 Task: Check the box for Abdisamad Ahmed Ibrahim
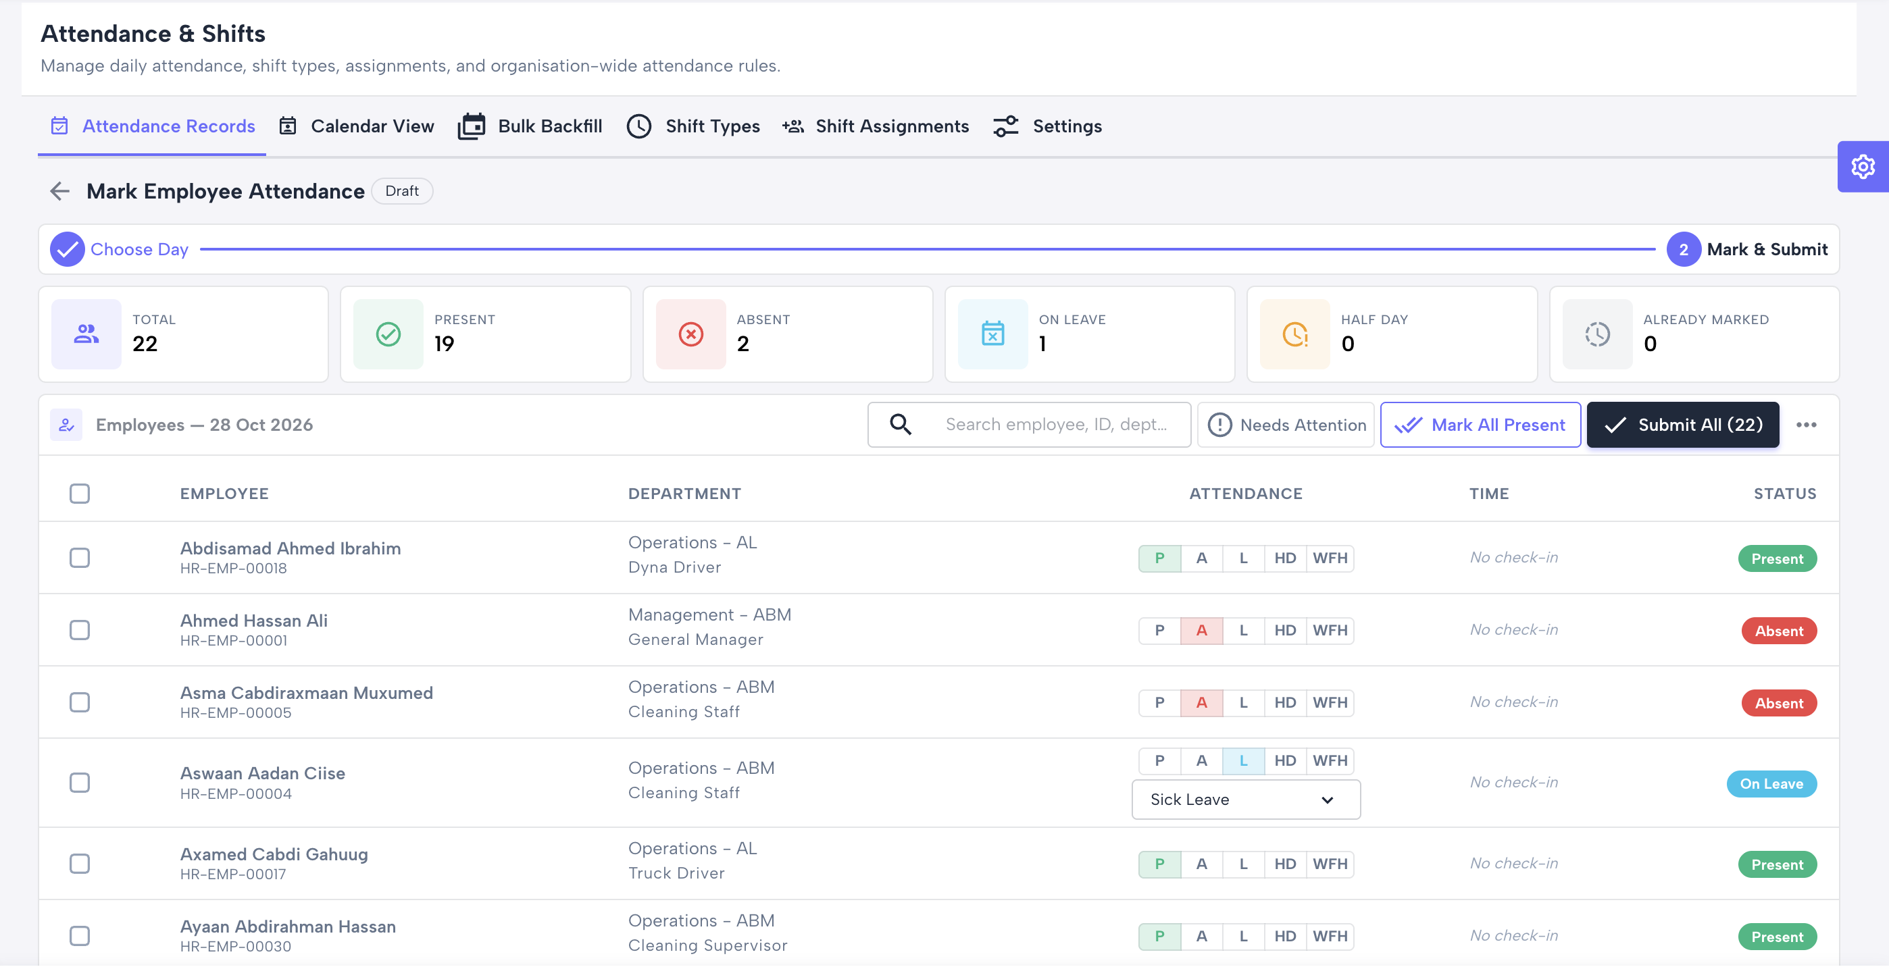[79, 558]
